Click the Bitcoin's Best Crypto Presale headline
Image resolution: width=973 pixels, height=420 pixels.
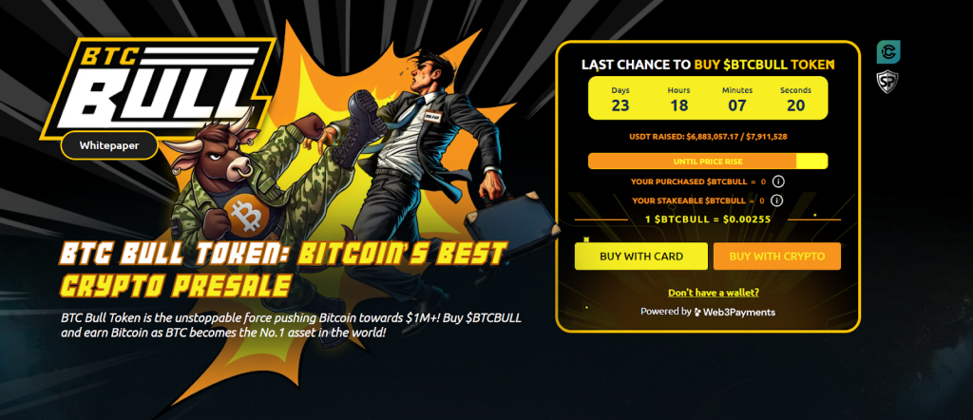pos(283,268)
